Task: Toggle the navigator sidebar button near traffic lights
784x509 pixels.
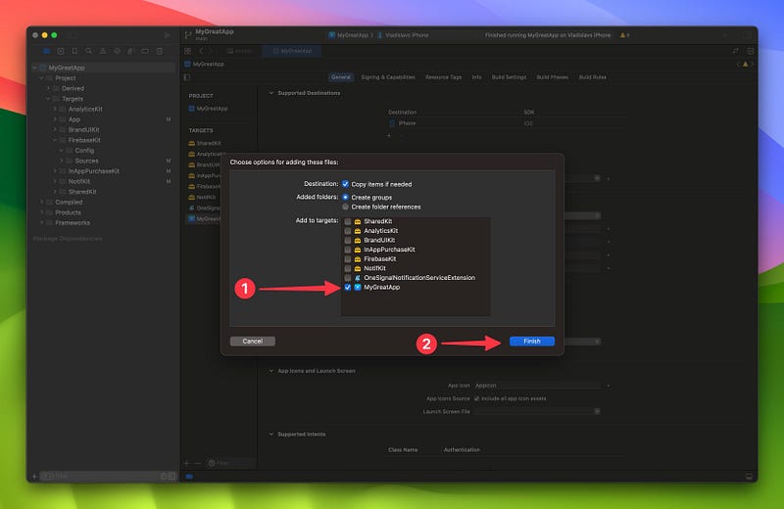Action: [73, 35]
